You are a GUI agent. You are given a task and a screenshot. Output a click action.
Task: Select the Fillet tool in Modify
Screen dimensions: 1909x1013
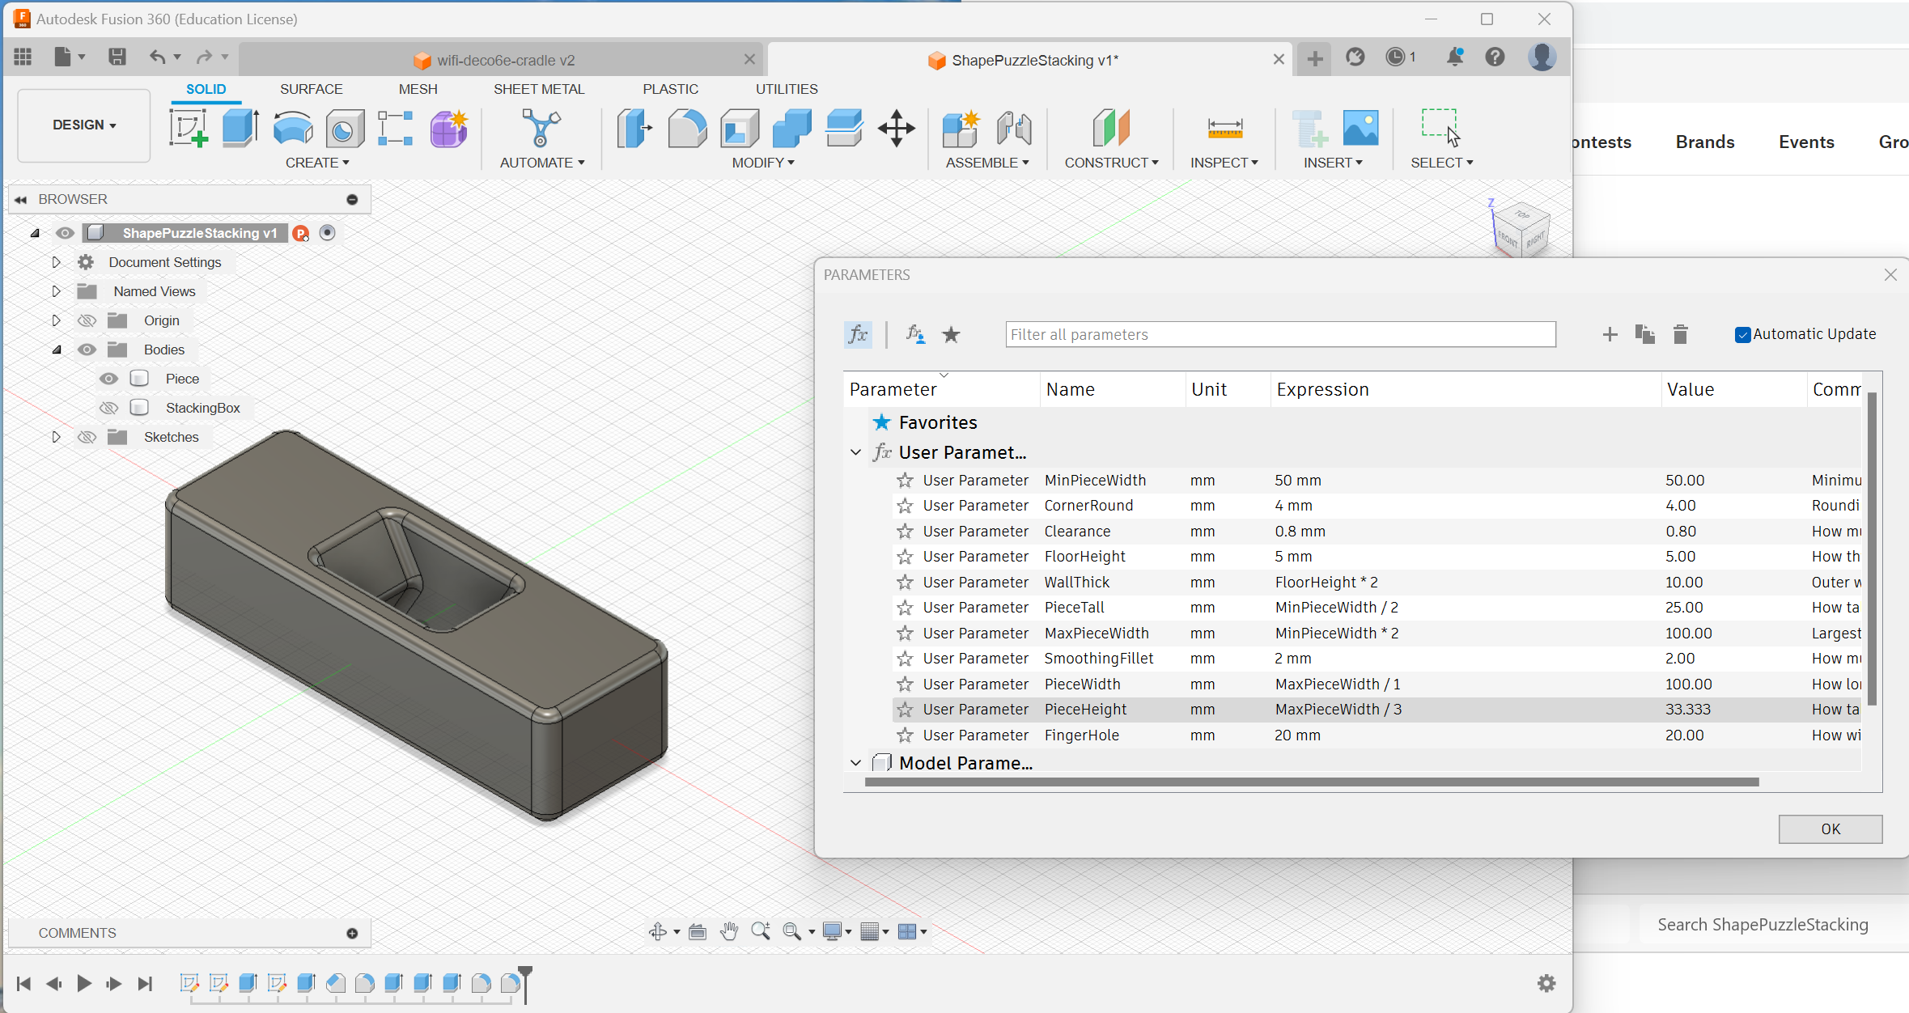(687, 128)
